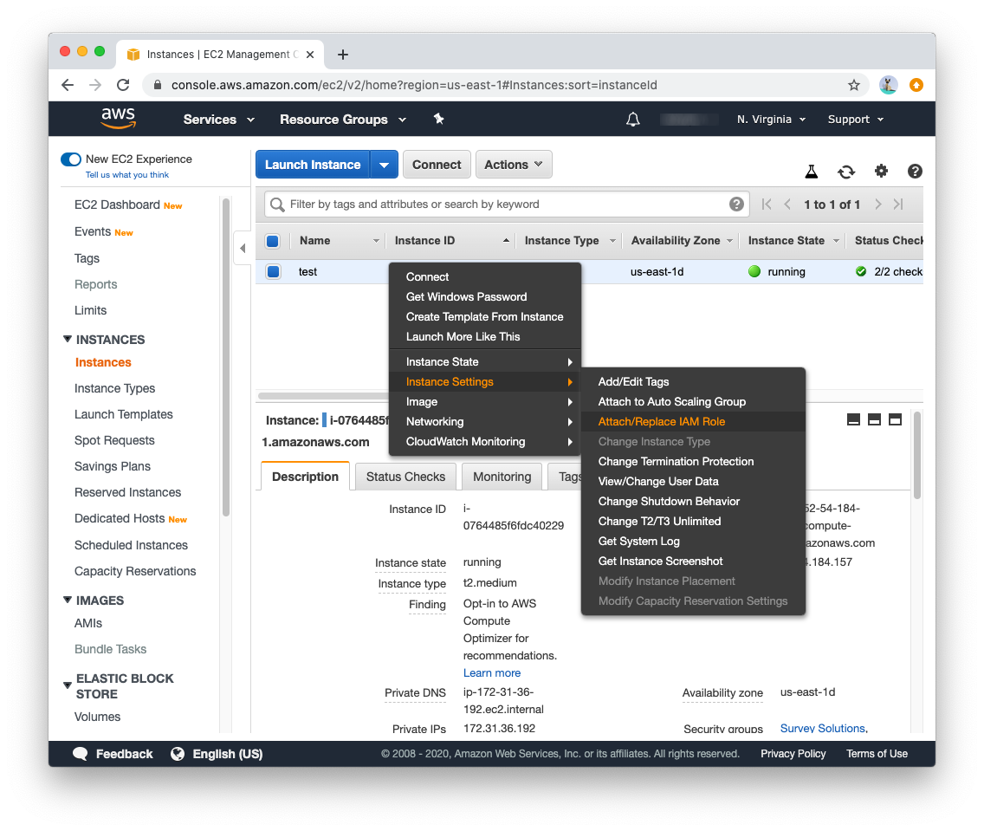Click the Launch Instance button
Viewport: 984px width, 831px height.
[313, 165]
